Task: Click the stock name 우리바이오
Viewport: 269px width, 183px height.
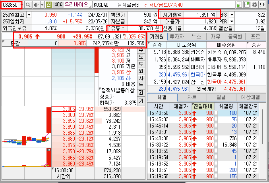Action: pyautogui.click(x=76, y=5)
